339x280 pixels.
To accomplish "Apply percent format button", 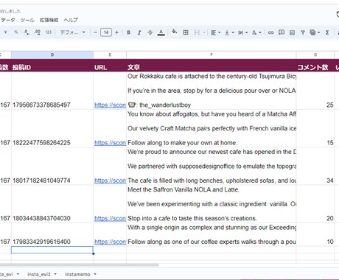I will [x=16, y=32].
